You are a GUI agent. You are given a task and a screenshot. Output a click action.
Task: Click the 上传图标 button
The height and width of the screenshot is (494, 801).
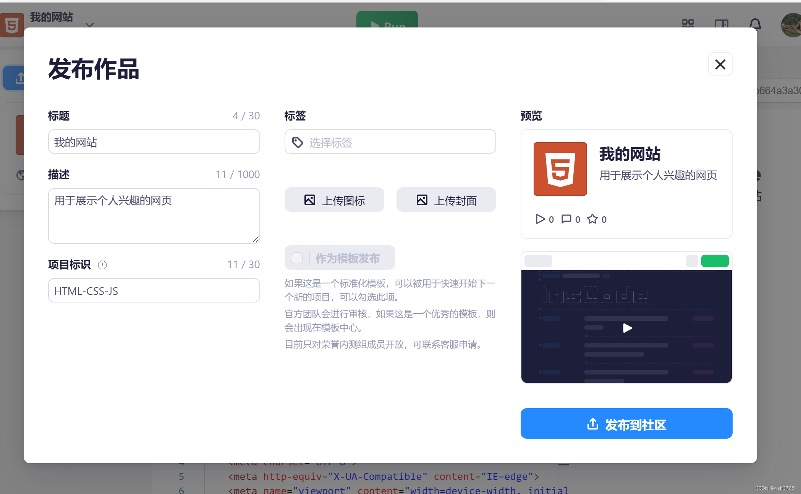pyautogui.click(x=334, y=200)
